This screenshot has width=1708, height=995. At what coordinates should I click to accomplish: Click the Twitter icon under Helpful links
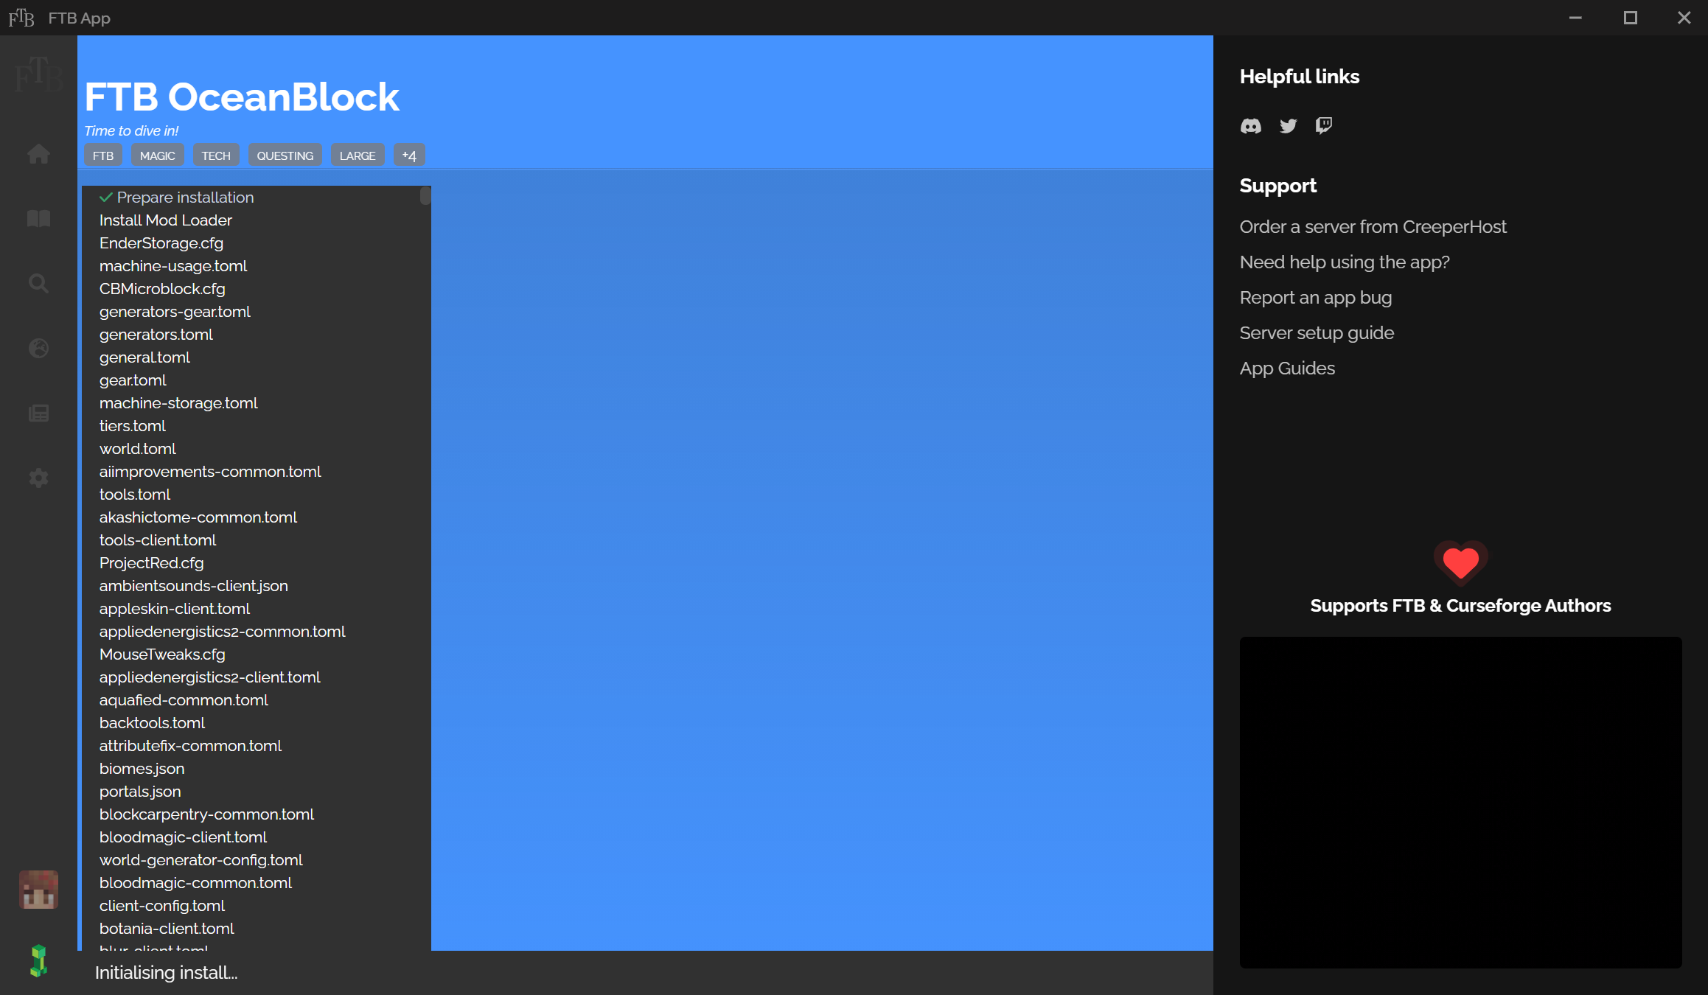tap(1288, 125)
